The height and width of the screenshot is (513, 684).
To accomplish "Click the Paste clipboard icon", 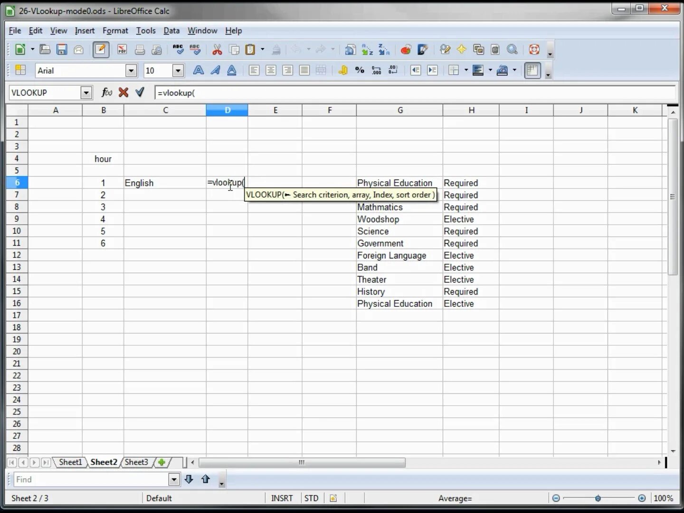I will (250, 49).
